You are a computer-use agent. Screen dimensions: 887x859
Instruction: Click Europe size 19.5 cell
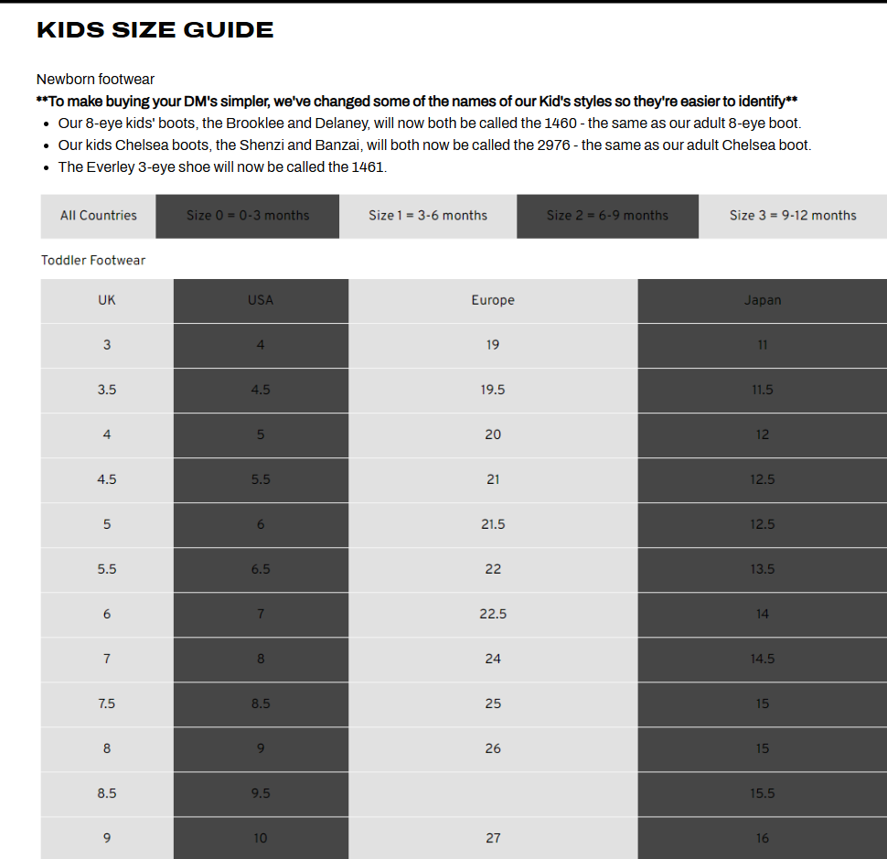click(x=493, y=390)
